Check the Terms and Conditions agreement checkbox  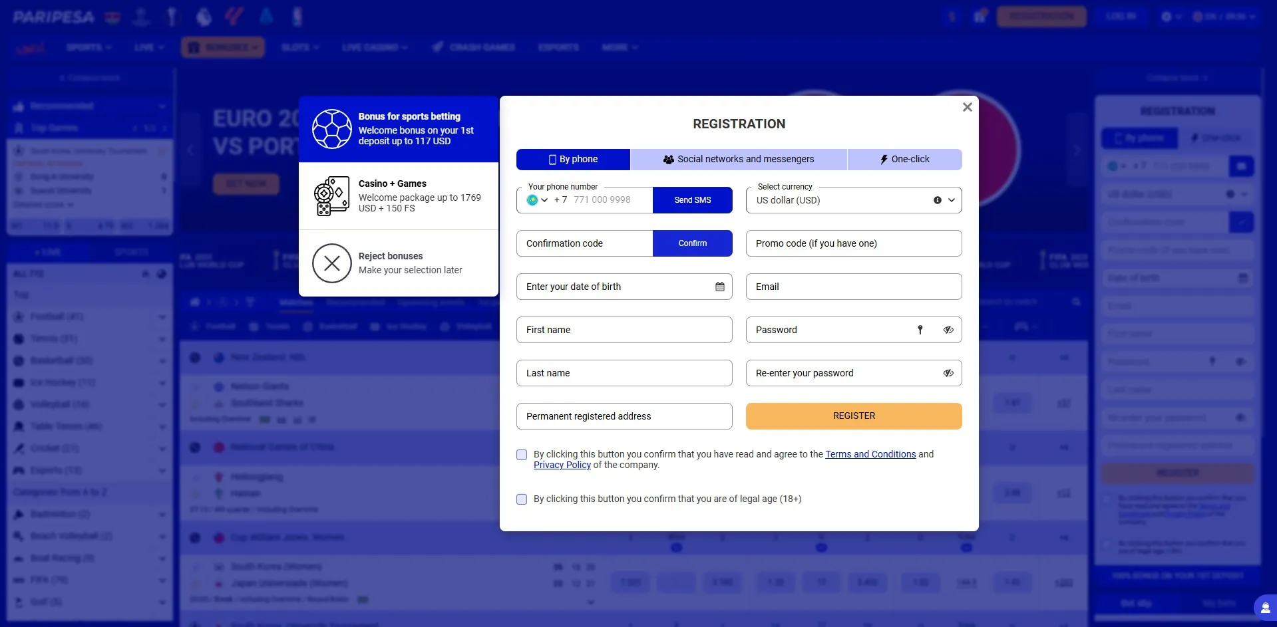click(521, 454)
